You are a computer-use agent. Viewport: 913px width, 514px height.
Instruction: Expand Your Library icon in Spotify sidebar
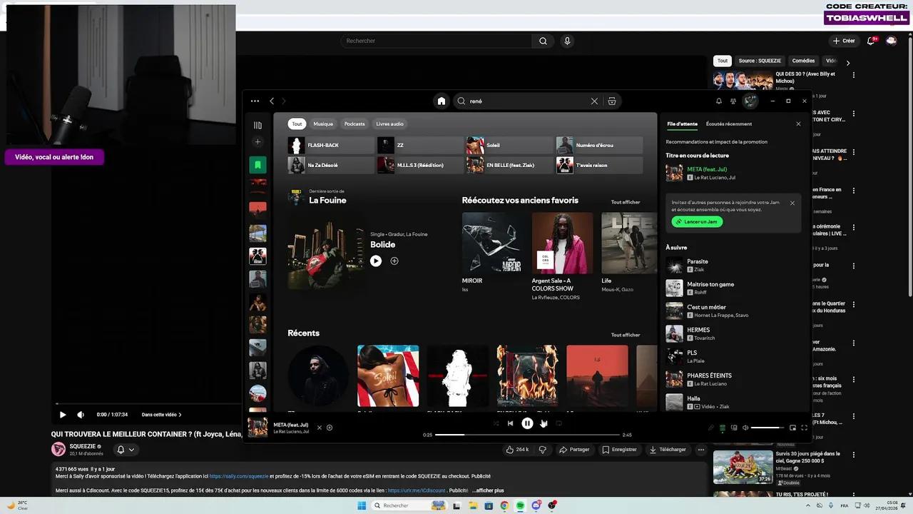coord(257,125)
